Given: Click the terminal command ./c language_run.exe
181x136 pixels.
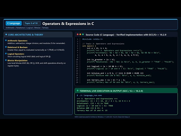Looking at the screenshot, I should click(90, 95).
